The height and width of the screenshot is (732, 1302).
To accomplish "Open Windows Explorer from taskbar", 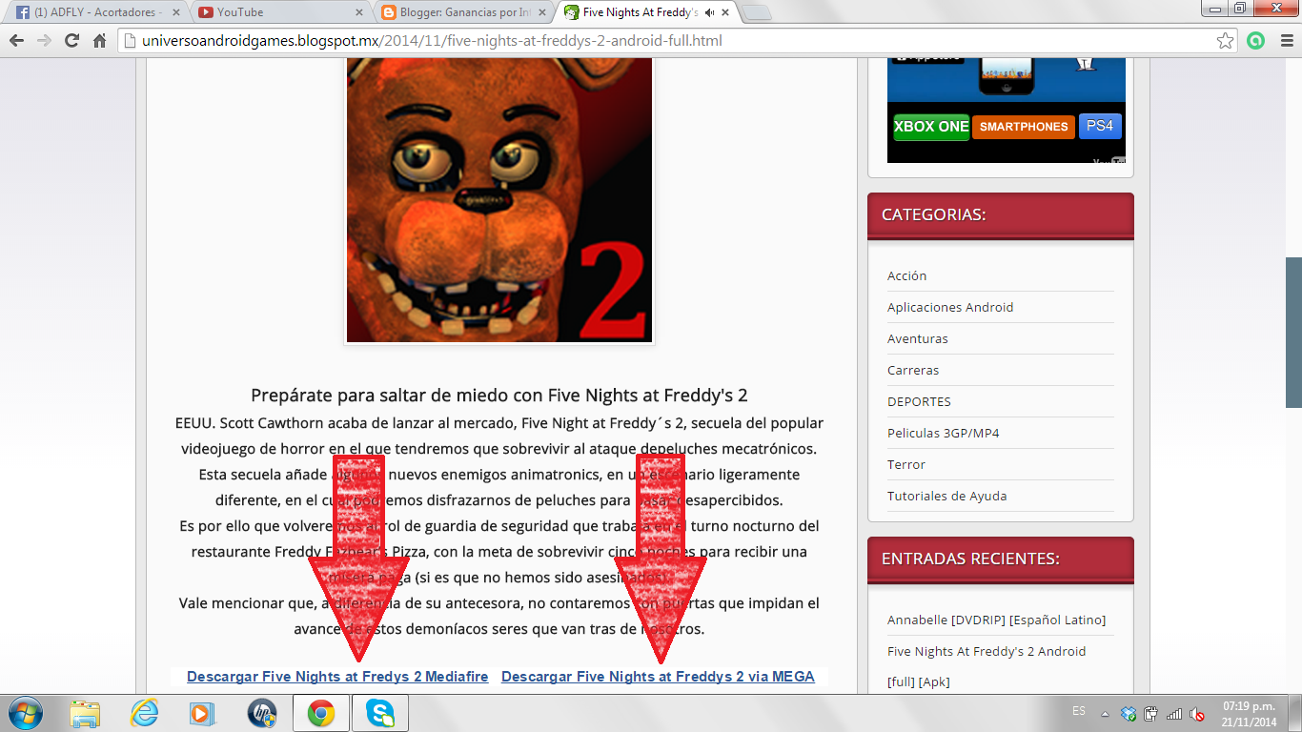I will pyautogui.click(x=85, y=713).
